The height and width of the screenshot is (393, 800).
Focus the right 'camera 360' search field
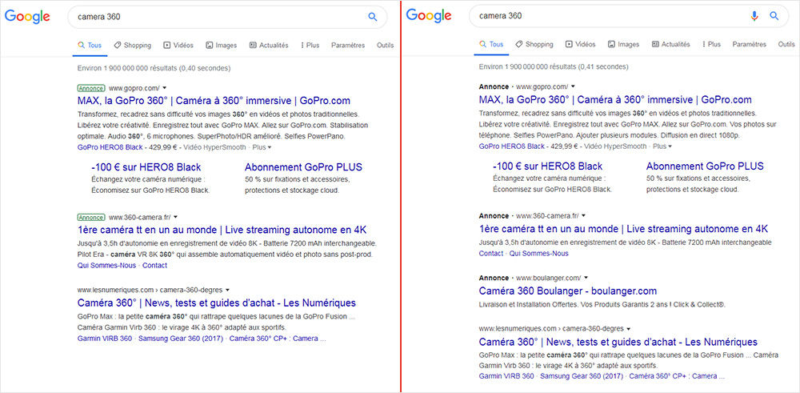coord(629,16)
